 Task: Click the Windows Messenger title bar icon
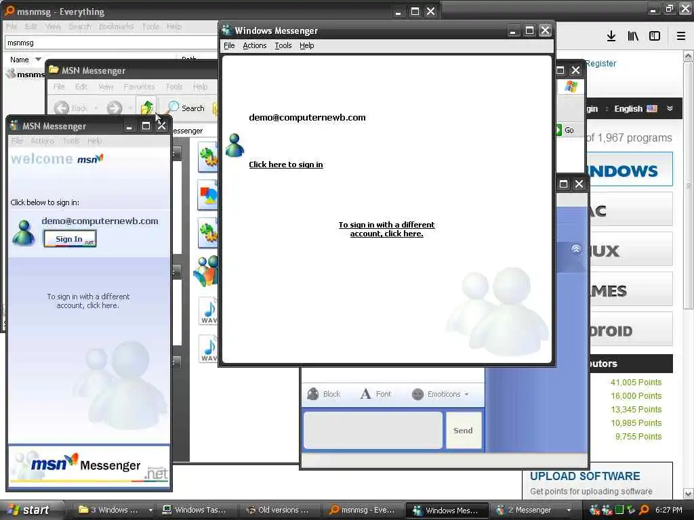coord(227,30)
